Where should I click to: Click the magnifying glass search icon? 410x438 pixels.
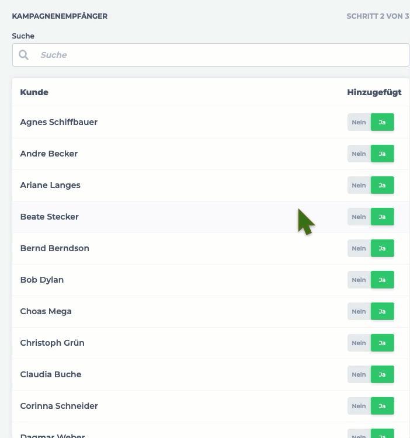coord(23,55)
